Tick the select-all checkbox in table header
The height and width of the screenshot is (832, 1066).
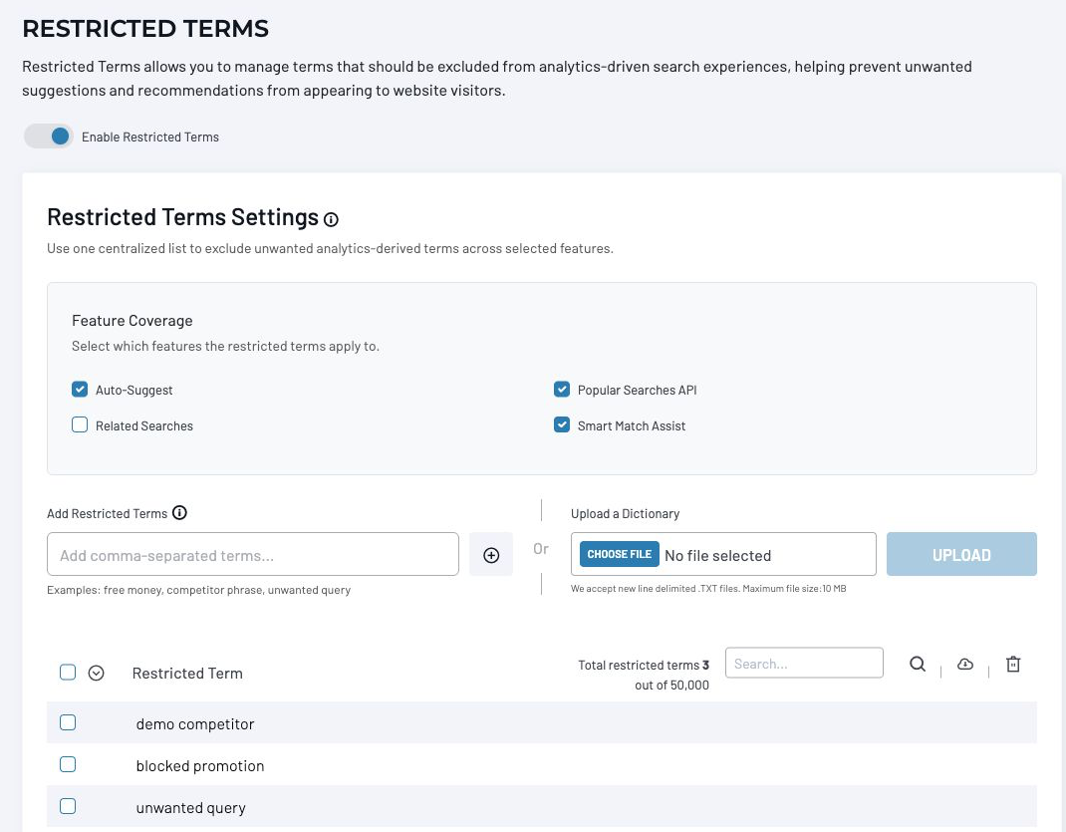(x=68, y=673)
